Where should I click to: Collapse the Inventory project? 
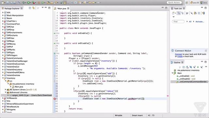click(3, 78)
